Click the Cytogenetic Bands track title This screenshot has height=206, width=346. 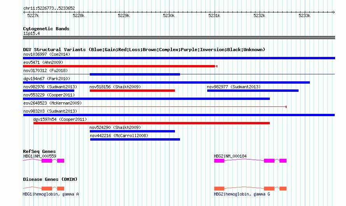click(46, 29)
